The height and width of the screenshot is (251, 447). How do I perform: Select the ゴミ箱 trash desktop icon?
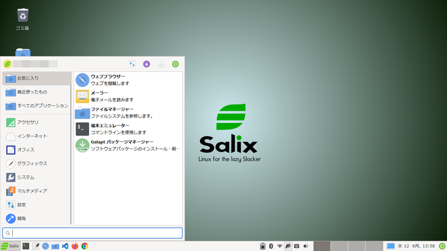click(22, 19)
